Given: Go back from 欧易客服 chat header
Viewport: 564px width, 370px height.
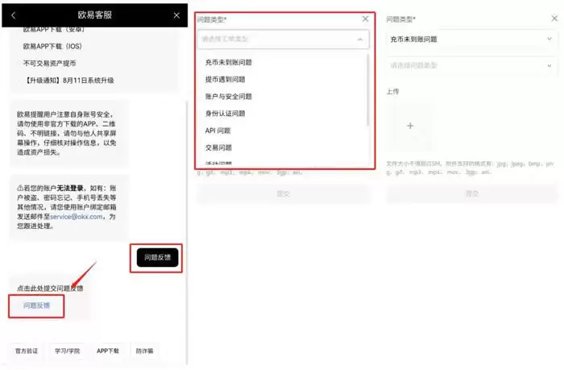Looking at the screenshot, I should (14, 15).
